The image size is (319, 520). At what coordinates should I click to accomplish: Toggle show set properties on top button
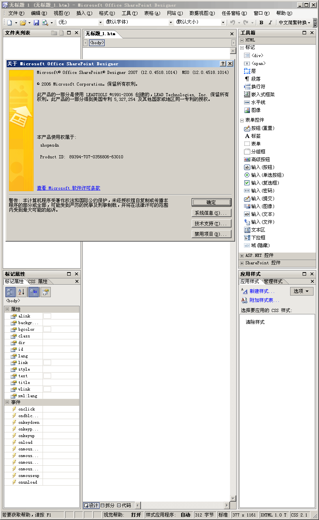(x=34, y=292)
